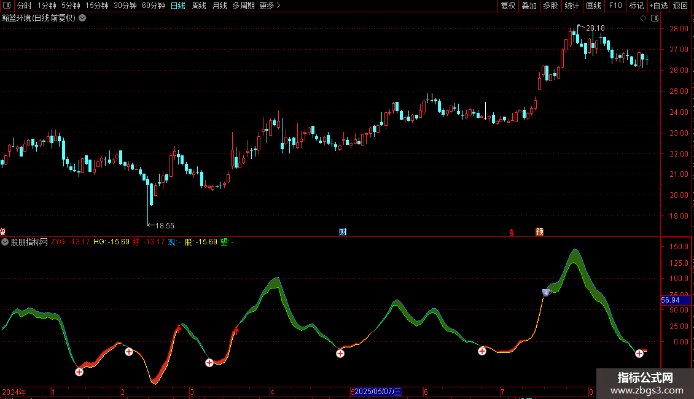Click the 翰蓝环境(日线.前复权) title

coord(39,18)
